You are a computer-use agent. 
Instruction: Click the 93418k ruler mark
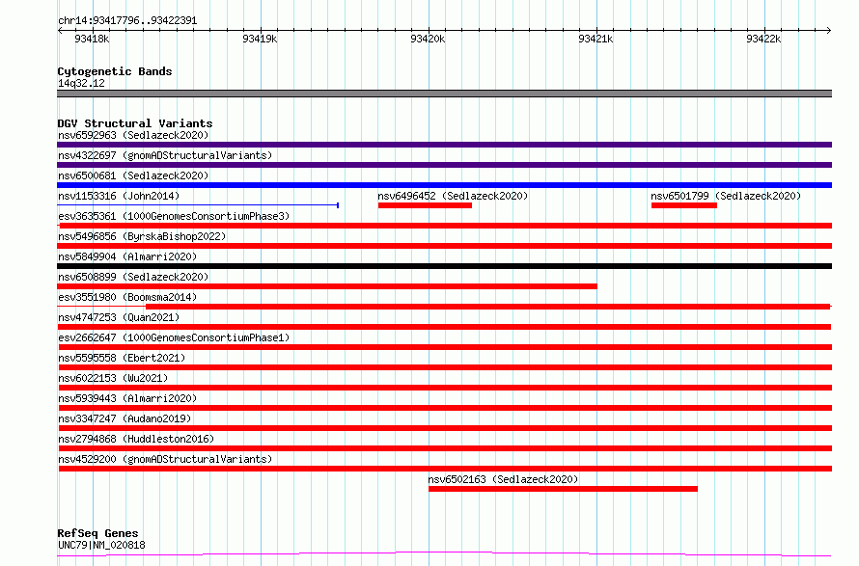point(92,39)
